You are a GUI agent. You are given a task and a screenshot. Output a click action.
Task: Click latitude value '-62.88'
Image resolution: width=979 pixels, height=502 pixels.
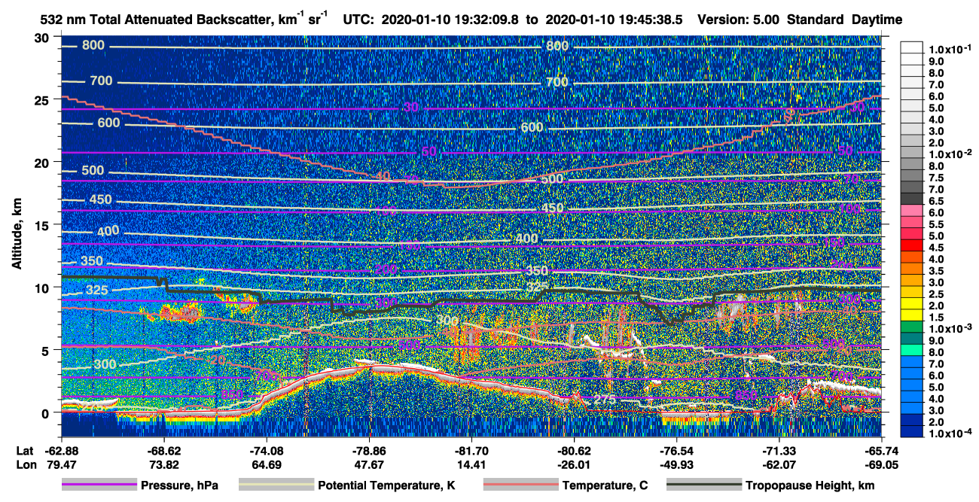(x=61, y=451)
